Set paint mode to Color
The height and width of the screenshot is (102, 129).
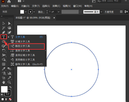[x=3, y=99]
